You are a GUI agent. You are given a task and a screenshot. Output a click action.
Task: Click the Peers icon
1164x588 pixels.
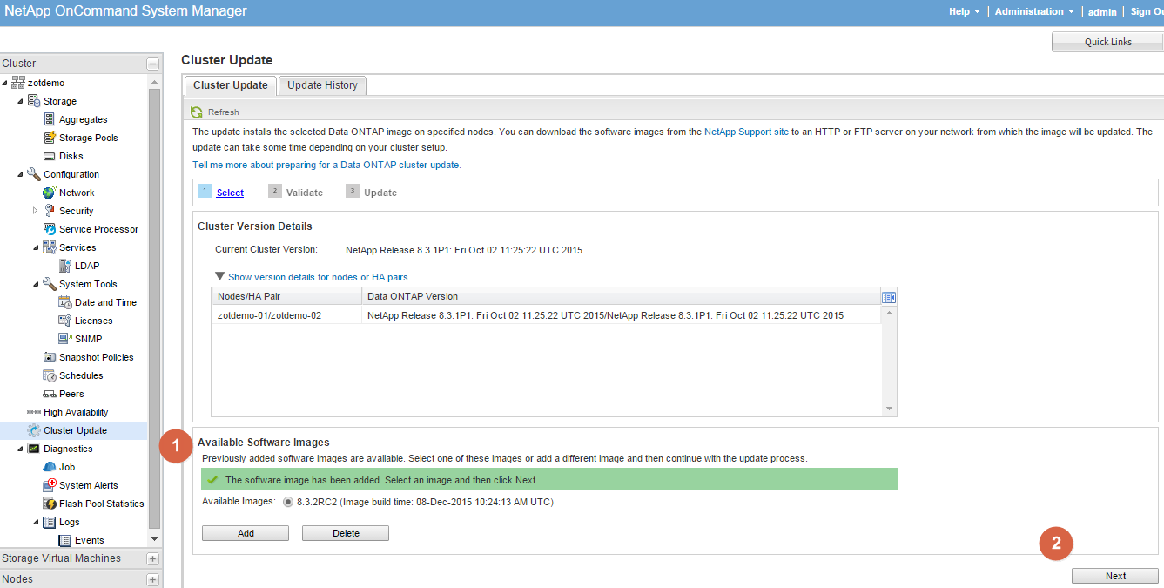[50, 394]
